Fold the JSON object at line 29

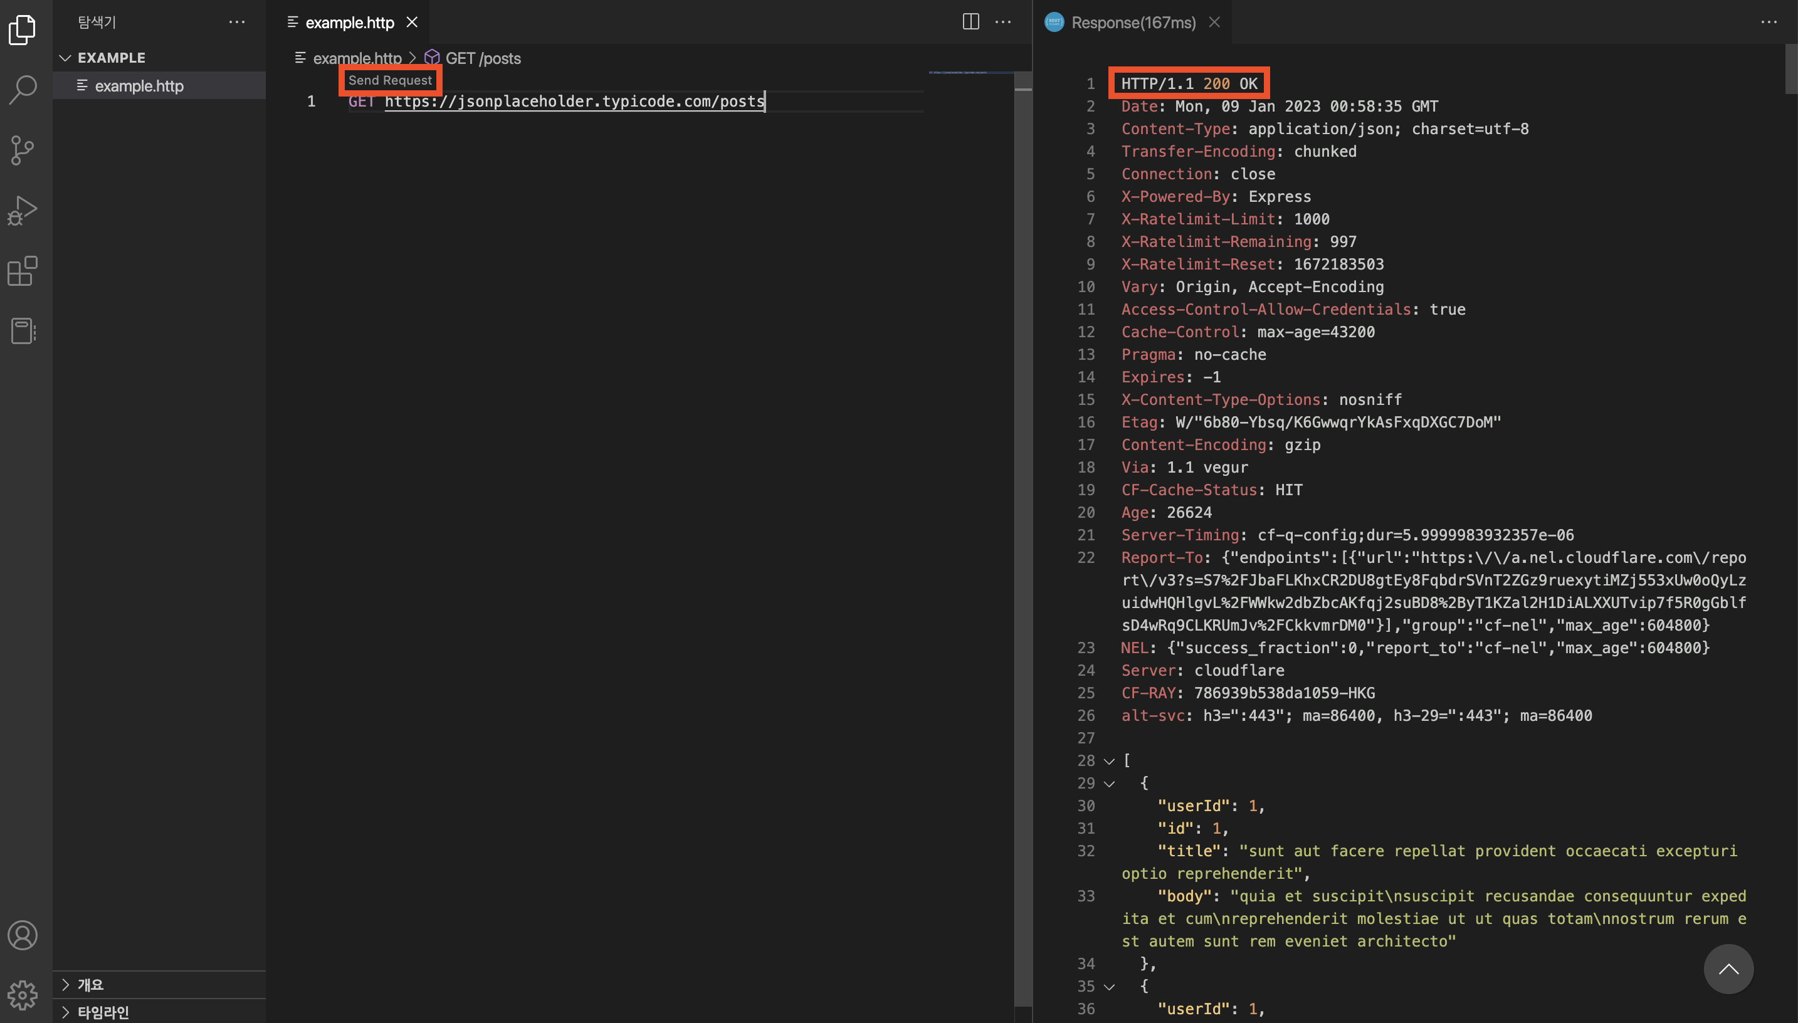pos(1109,784)
